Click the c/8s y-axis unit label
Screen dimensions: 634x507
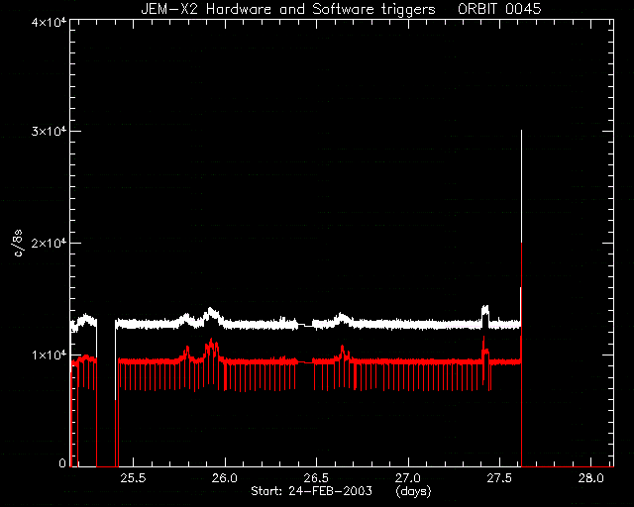point(17,242)
